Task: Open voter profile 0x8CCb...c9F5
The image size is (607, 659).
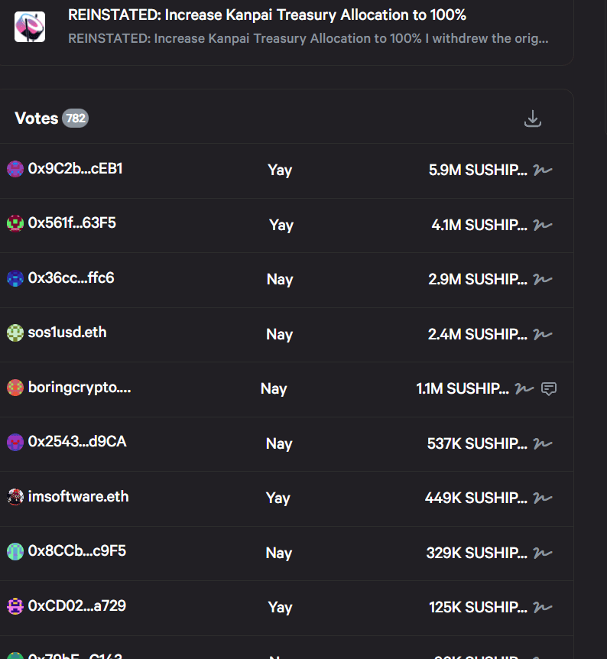Action: (76, 550)
